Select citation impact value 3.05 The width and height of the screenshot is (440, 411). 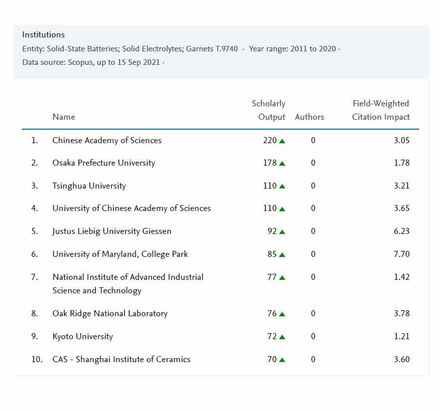402,140
